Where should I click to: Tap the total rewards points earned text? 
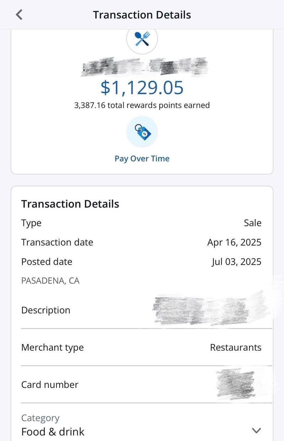[x=142, y=105]
